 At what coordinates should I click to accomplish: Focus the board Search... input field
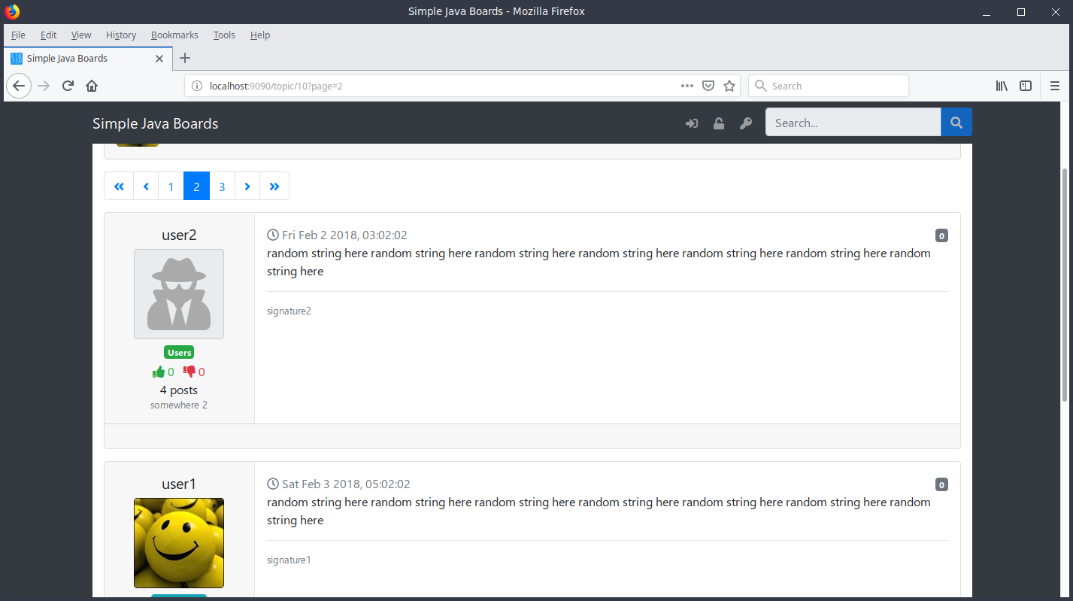853,123
